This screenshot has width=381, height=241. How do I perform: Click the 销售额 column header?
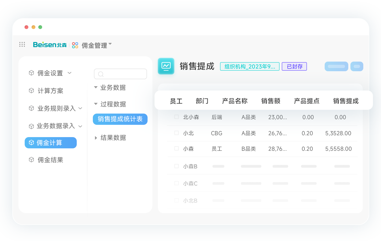(270, 101)
